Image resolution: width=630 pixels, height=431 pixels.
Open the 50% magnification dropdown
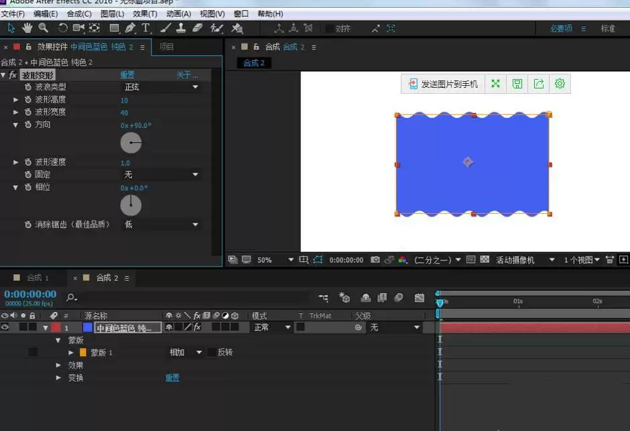point(275,260)
